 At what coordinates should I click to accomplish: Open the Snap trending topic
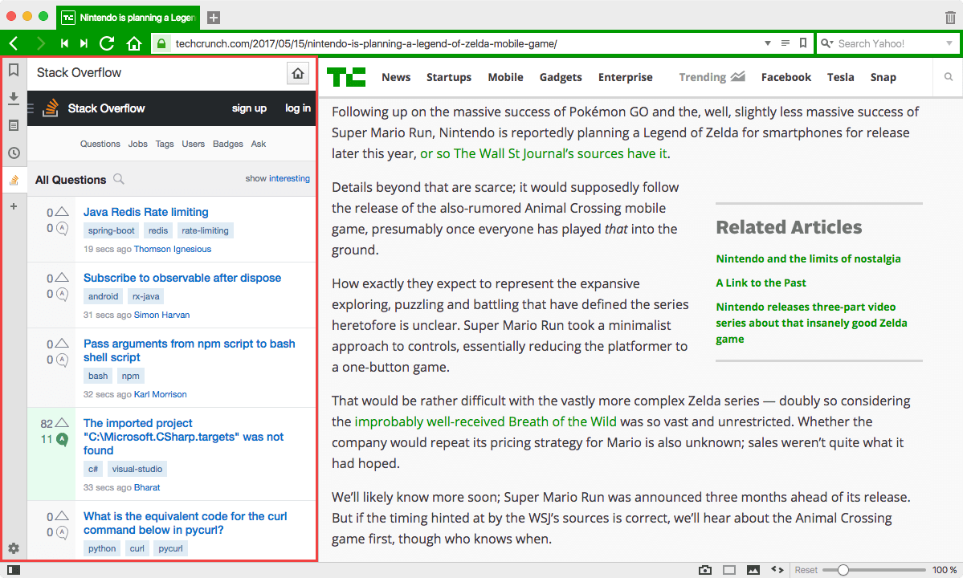tap(883, 77)
